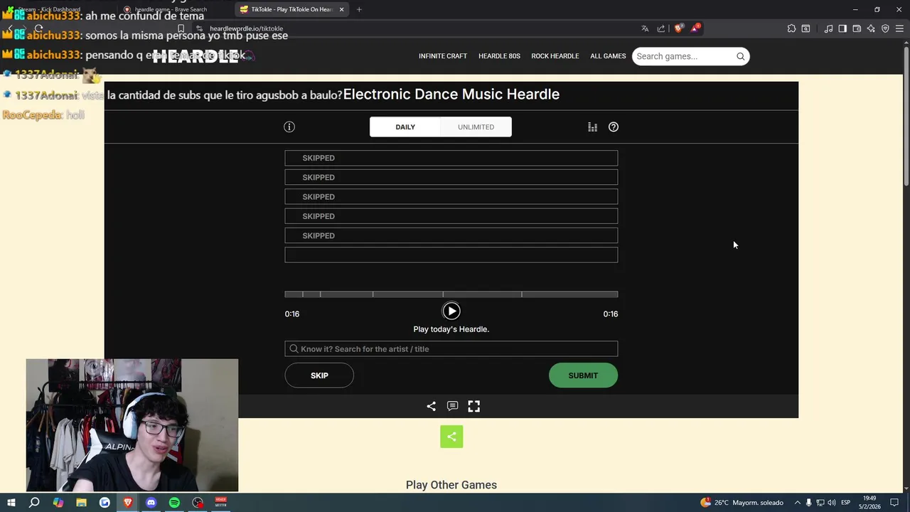Click the empty sixth guess row

coord(451,255)
